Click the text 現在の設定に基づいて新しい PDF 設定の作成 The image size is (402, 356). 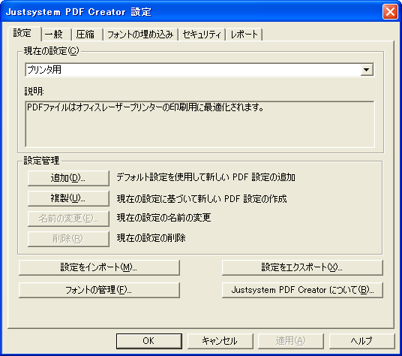click(202, 199)
